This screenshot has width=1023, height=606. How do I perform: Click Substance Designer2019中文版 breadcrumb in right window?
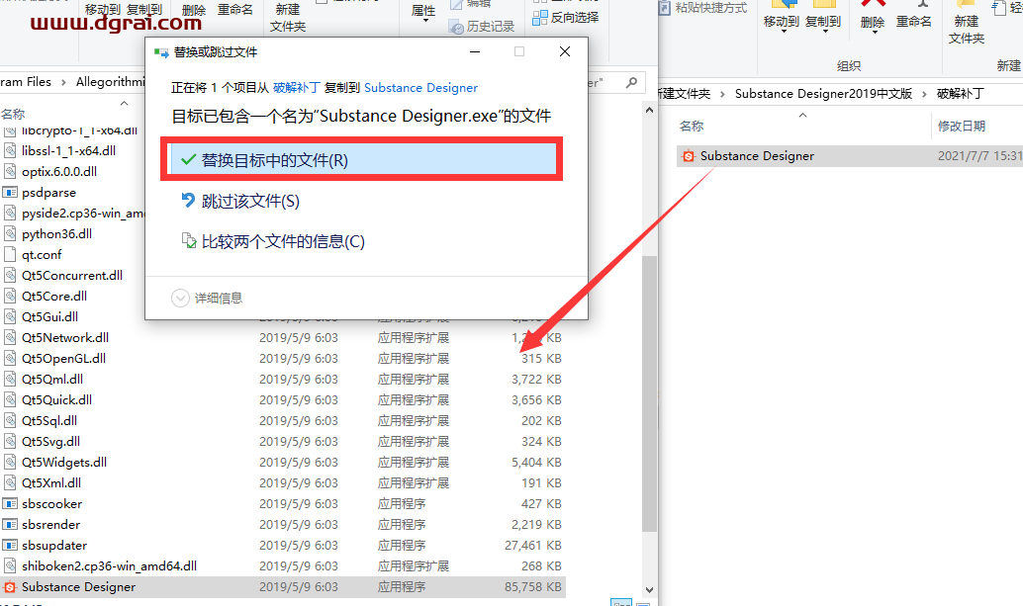823,93
